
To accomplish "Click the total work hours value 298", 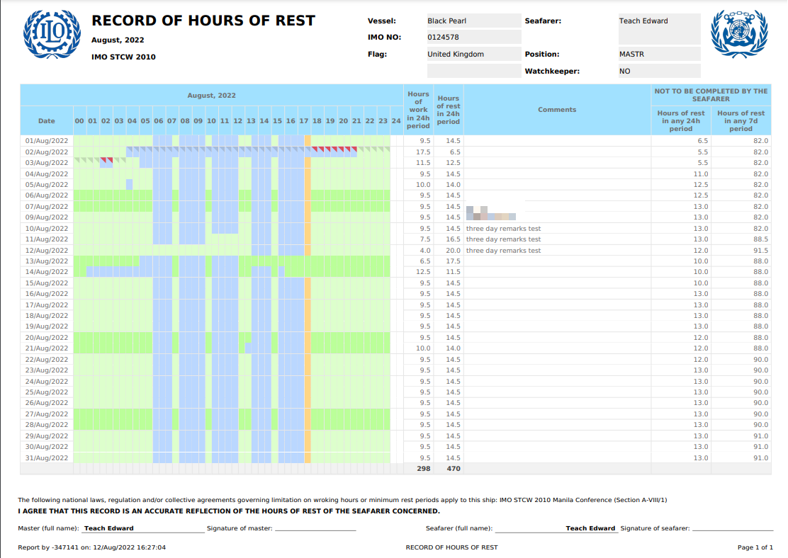I will [424, 469].
